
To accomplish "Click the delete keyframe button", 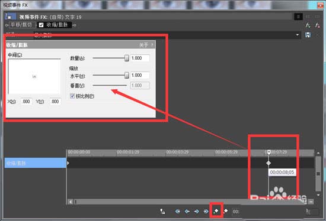I will (225, 212).
